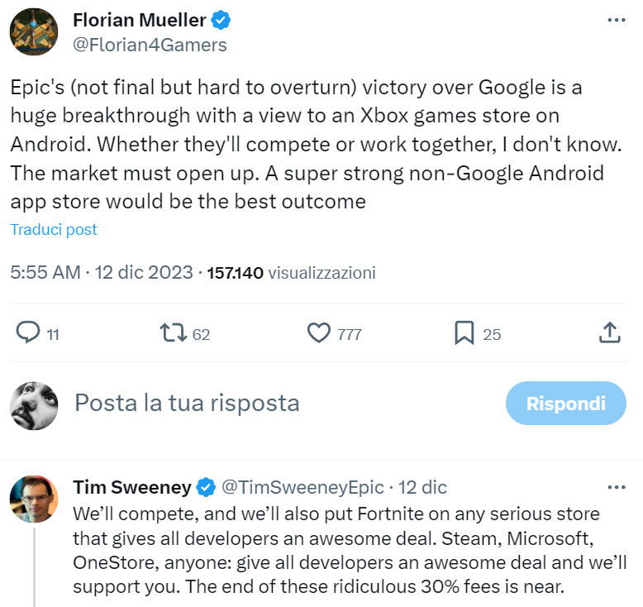Click the reply speech bubble icon
The height and width of the screenshot is (607, 643).
pos(29,333)
